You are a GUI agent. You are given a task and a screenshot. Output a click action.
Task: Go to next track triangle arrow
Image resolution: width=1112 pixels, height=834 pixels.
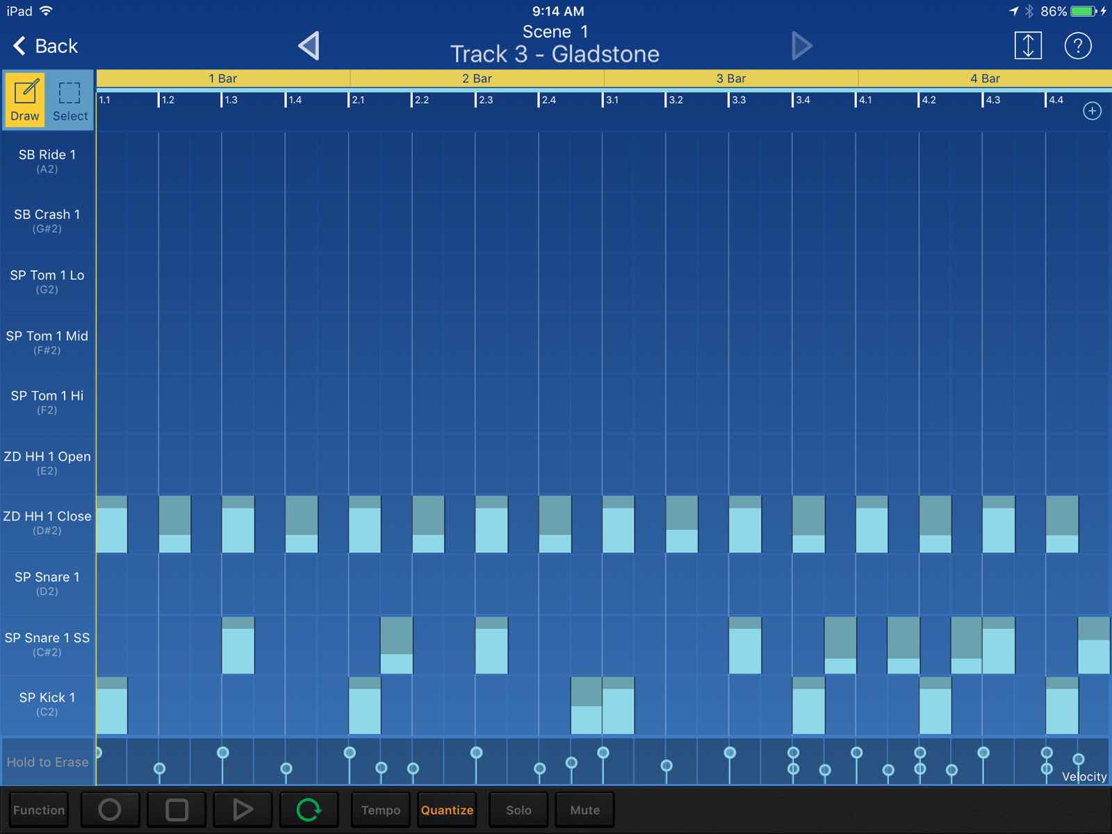tap(801, 46)
